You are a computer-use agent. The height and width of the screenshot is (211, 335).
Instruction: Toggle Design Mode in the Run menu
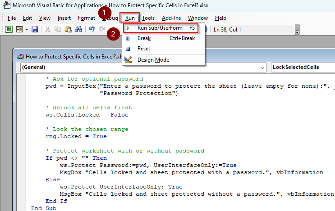[153, 60]
